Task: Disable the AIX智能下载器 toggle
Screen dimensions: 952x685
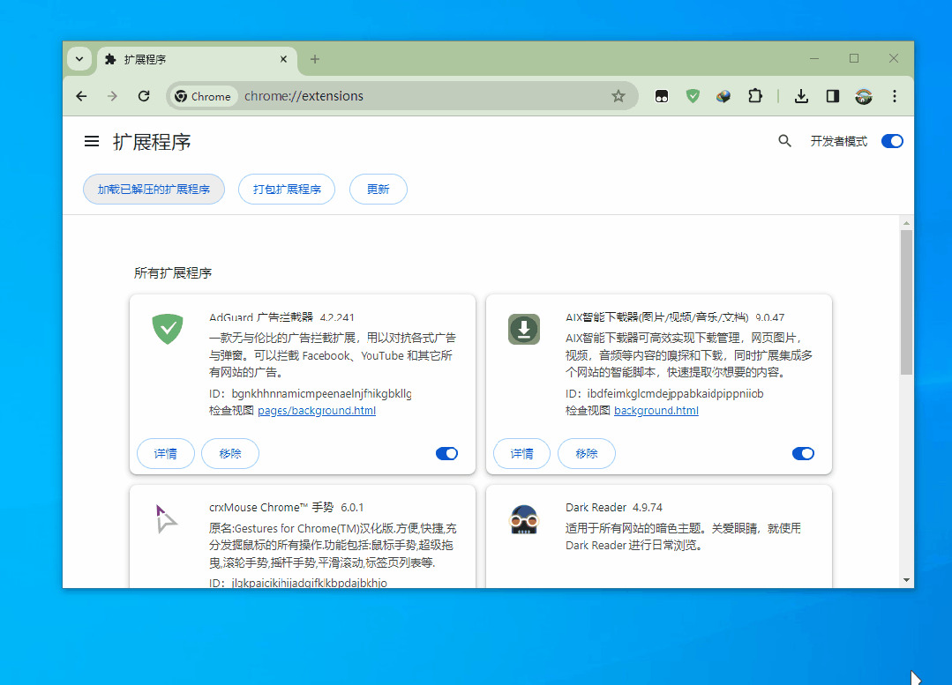Action: [803, 453]
